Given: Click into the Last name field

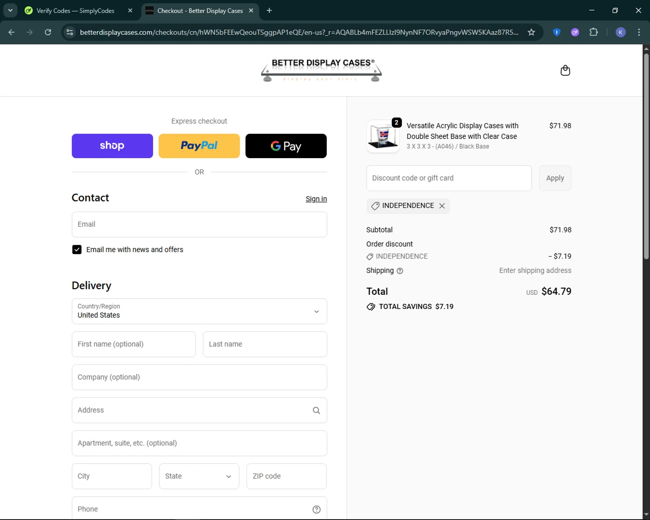Looking at the screenshot, I should click(265, 344).
